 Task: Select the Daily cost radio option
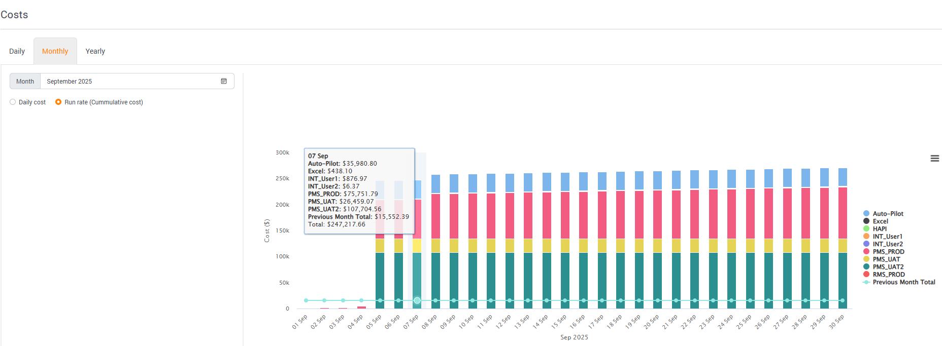13,102
